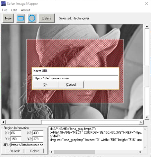Click the Solen Image Mapper app icon
Image resolution: width=151 pixels, height=157 pixels.
(x=3, y=4)
